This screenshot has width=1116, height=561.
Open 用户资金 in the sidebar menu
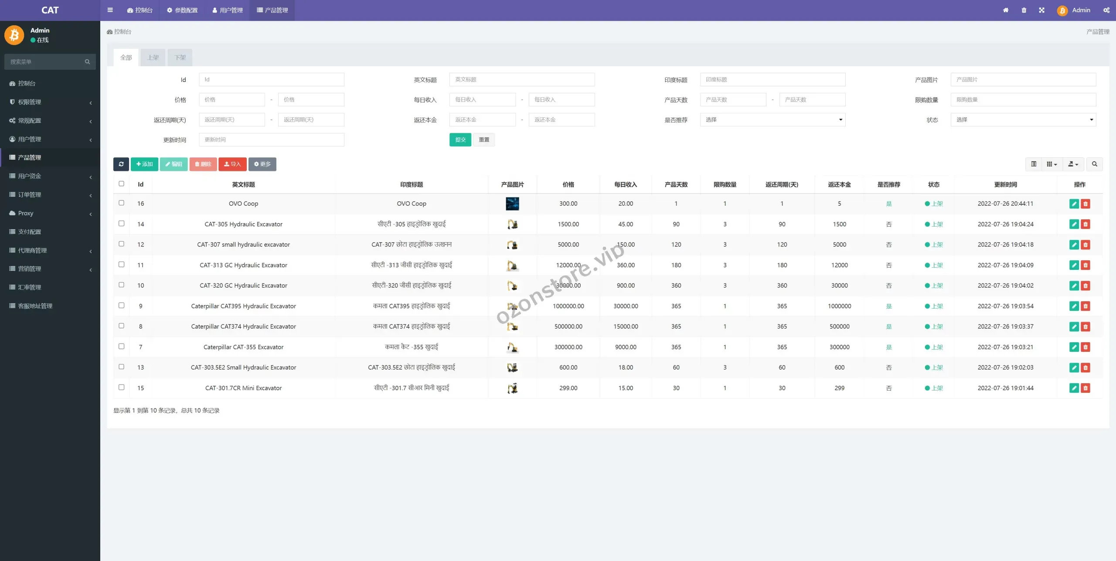tap(30, 176)
